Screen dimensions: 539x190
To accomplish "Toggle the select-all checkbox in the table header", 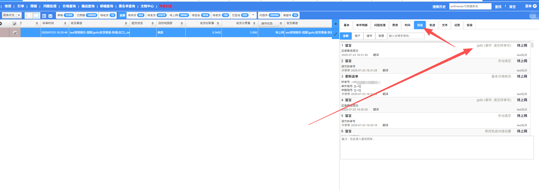I will coord(15,24).
